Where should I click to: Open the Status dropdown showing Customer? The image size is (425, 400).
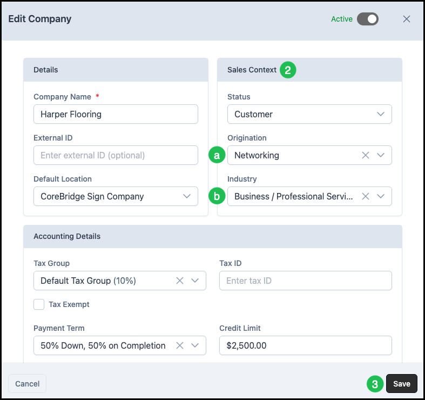[309, 114]
